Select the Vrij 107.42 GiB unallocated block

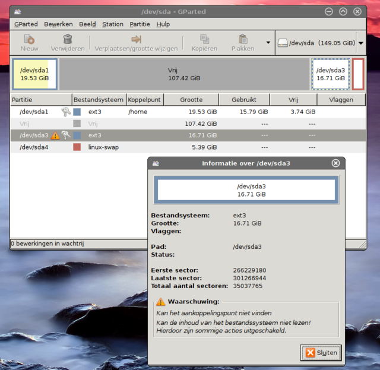coord(184,74)
